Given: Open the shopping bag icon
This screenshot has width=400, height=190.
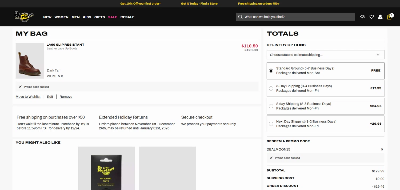Looking at the screenshot, I should 390,17.
